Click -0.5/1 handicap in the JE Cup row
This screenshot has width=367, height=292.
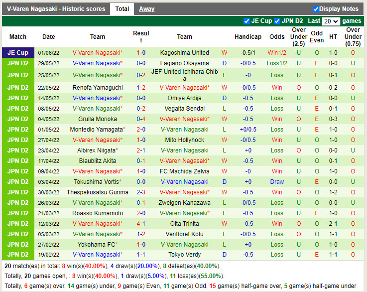(x=248, y=53)
